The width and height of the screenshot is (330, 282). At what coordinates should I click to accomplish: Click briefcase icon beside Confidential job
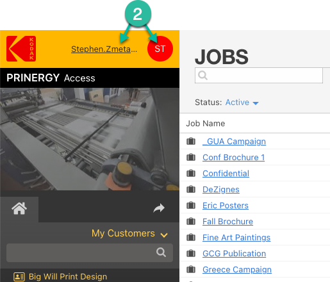point(191,174)
